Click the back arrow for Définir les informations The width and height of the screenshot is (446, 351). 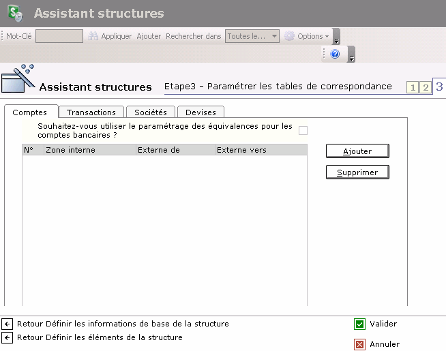8,324
